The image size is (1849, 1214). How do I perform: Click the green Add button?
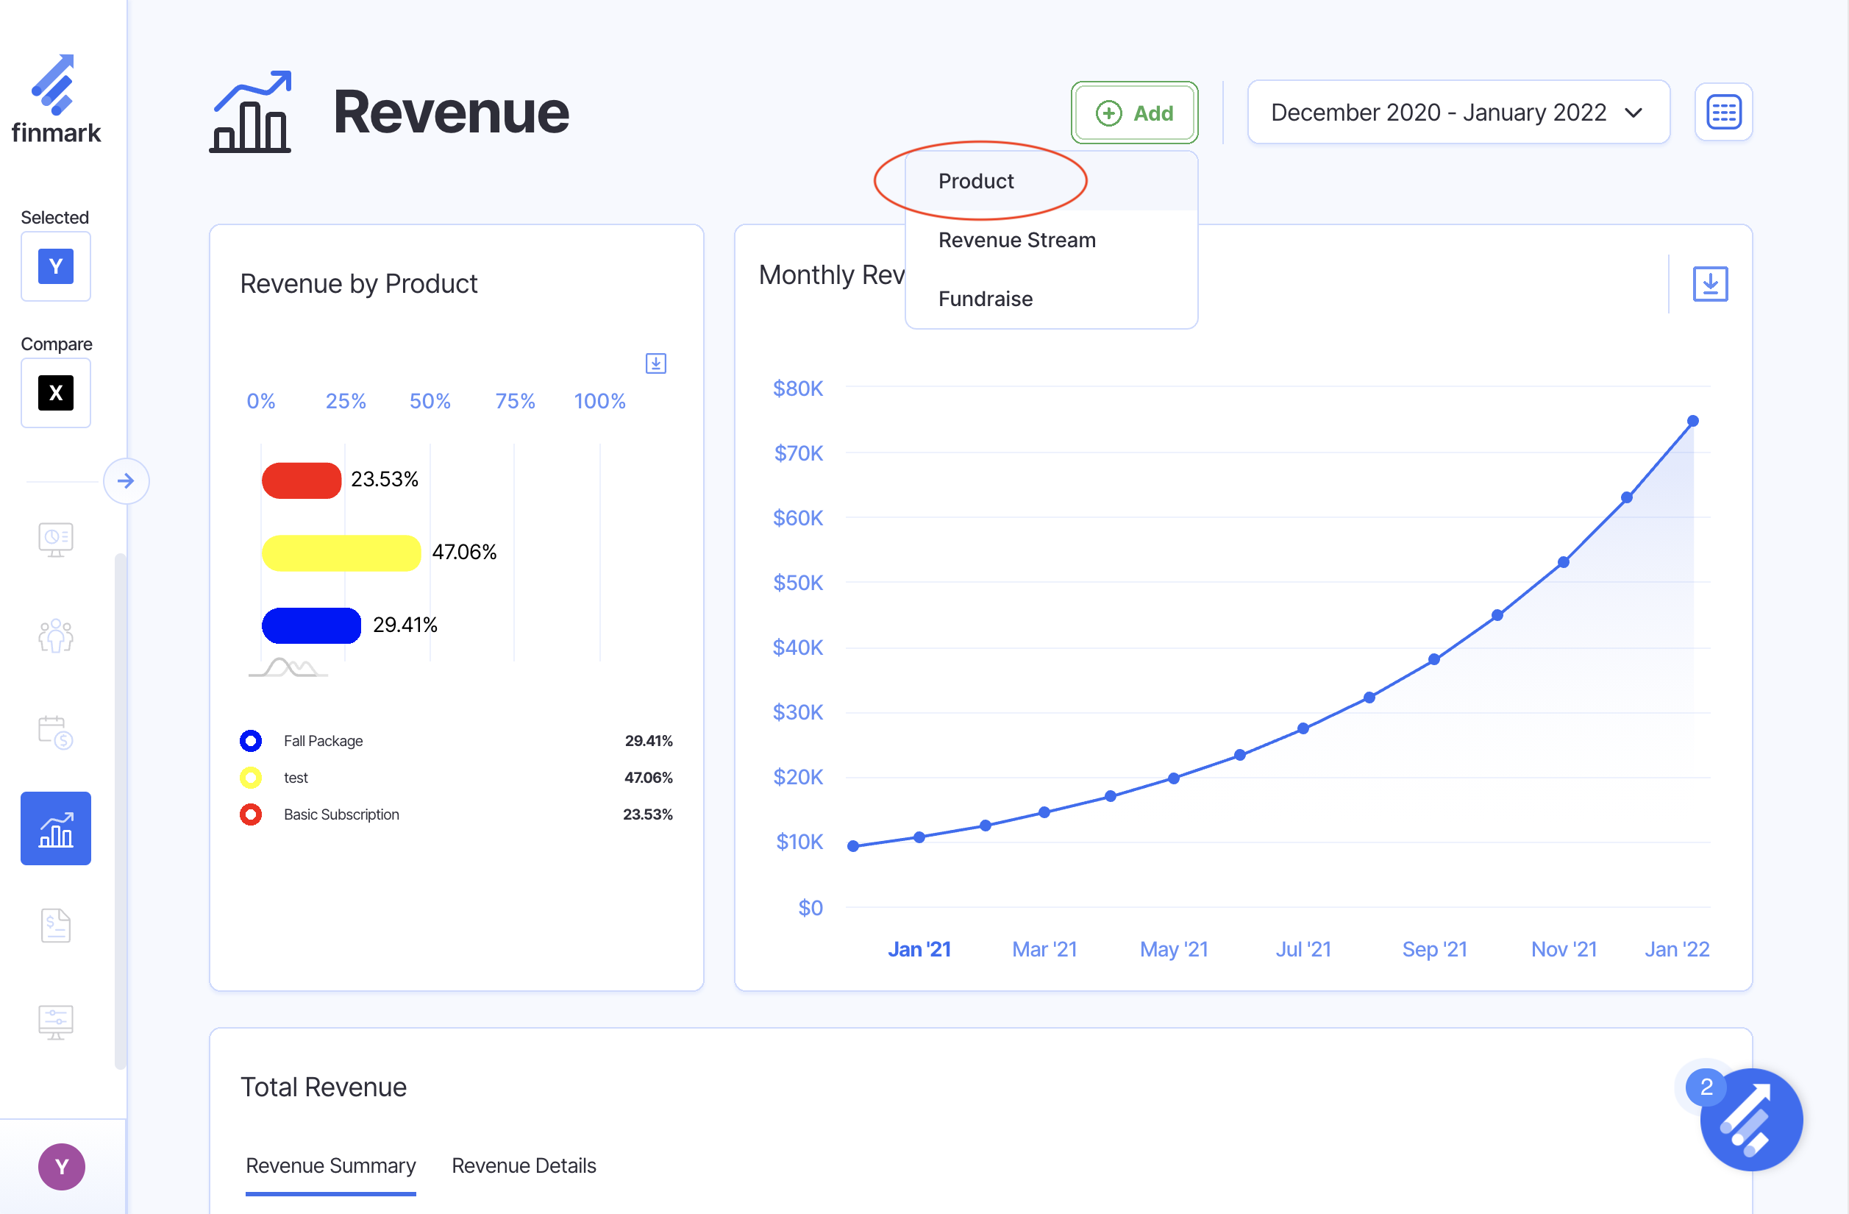click(1133, 113)
